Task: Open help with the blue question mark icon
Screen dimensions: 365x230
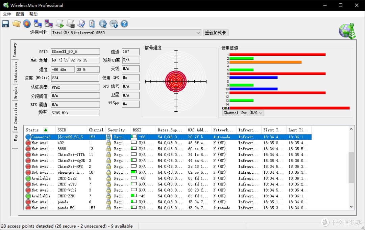Action: point(124,24)
